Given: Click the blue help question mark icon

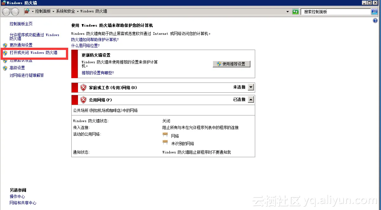Looking at the screenshot, I should (x=376, y=21).
